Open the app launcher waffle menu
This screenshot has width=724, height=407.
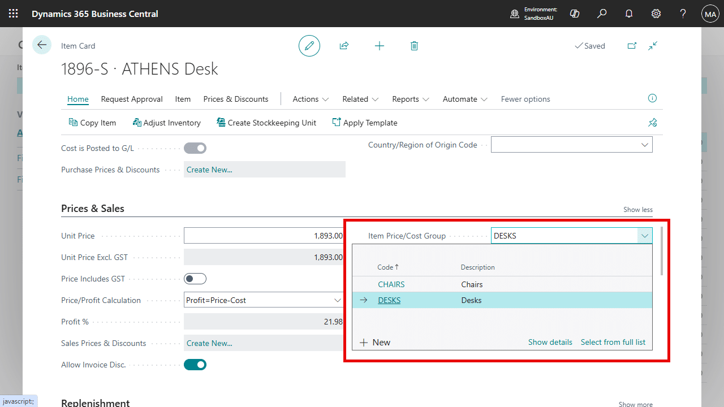[x=14, y=14]
